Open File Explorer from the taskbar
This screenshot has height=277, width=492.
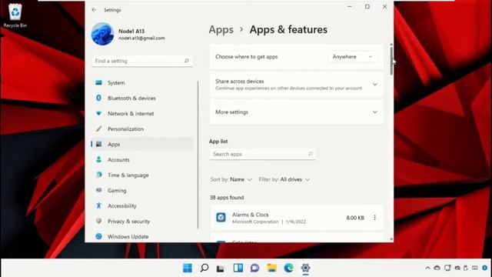(271, 268)
